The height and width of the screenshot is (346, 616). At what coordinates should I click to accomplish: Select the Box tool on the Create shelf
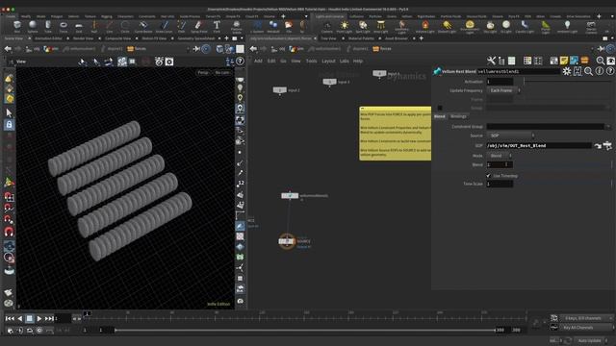click(17, 27)
